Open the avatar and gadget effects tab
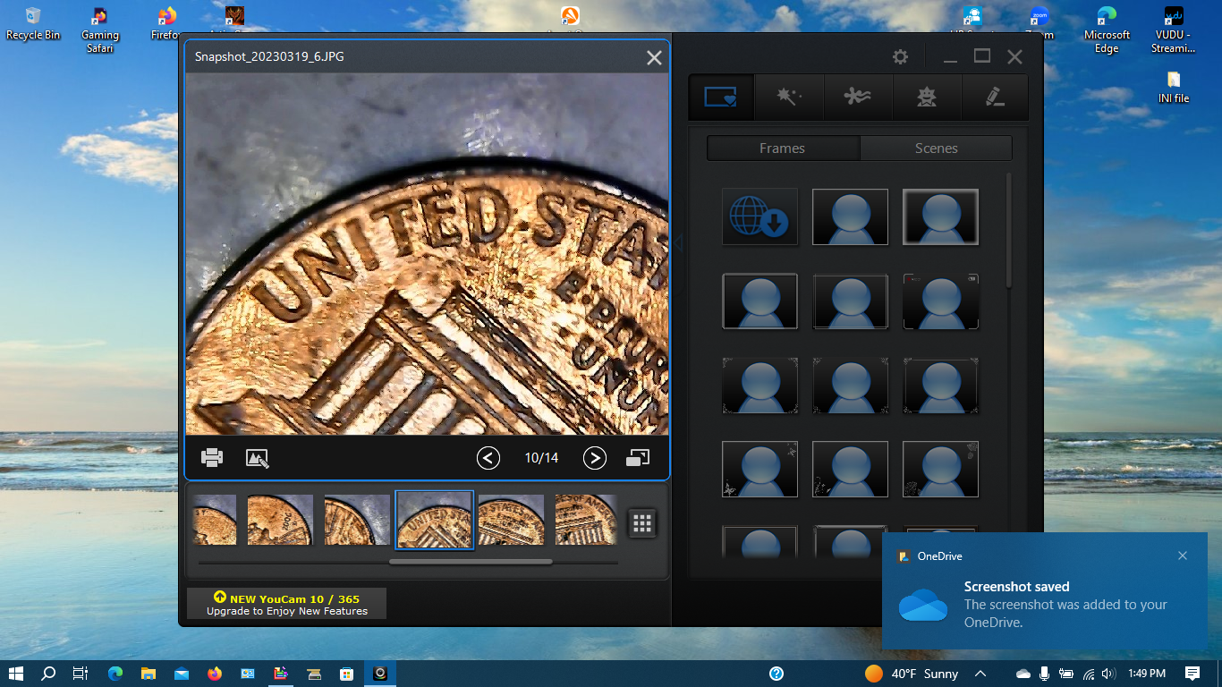 tap(927, 97)
